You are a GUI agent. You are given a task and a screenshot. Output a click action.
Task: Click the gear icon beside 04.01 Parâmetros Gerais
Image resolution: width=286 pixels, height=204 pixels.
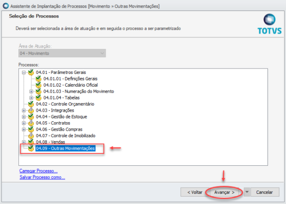(31, 73)
